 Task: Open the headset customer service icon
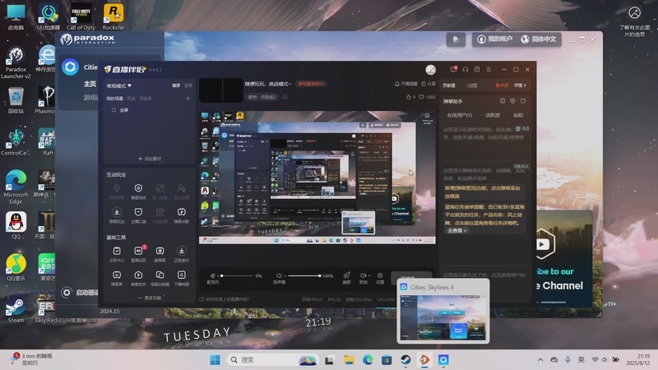pyautogui.click(x=466, y=70)
